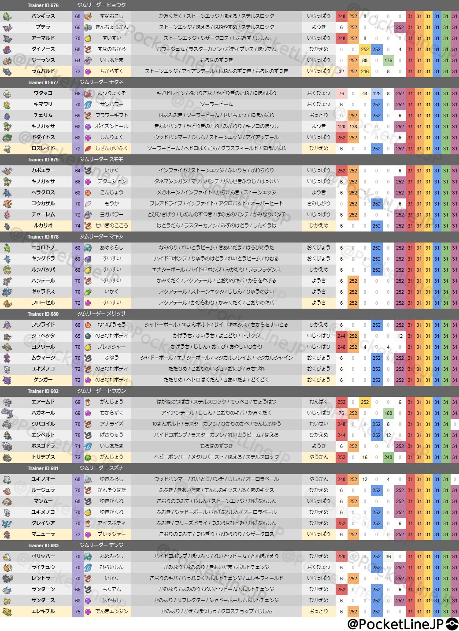Click the プテラ Pokémon sprite
The height and width of the screenshot is (631, 459).
pos(7,27)
